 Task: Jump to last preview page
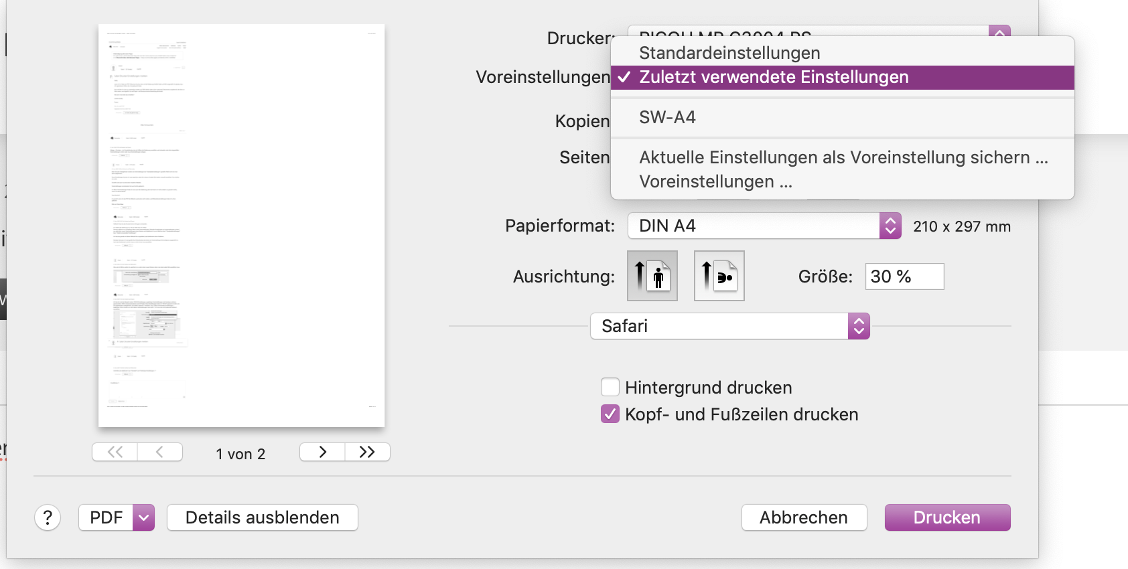click(367, 453)
